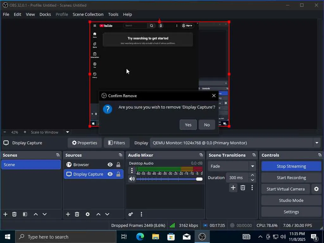Image resolution: width=324 pixels, height=243 pixels.
Task: Remove selected source with trash icon
Action: (77, 214)
